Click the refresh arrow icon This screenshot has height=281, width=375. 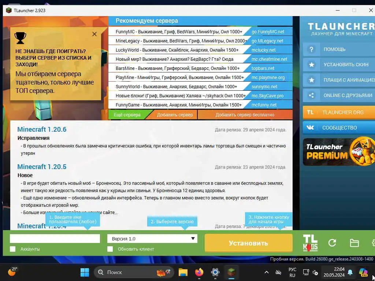click(x=332, y=243)
